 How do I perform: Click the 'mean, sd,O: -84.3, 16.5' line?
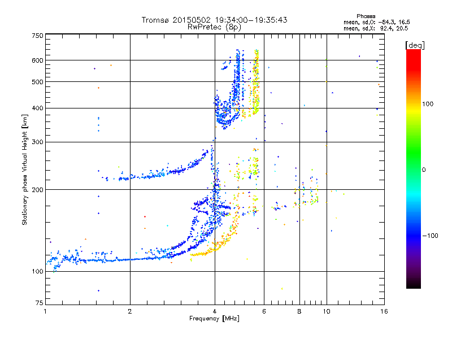click(x=376, y=22)
